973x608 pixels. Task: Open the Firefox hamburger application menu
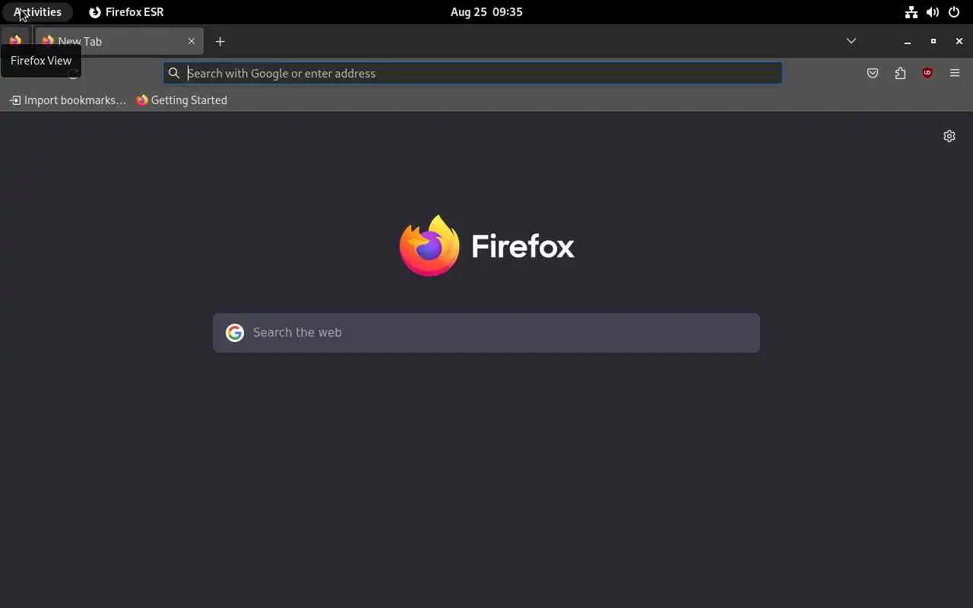click(955, 73)
